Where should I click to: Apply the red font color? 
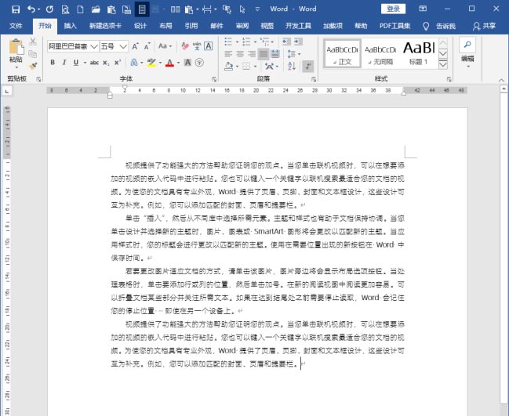pos(169,62)
